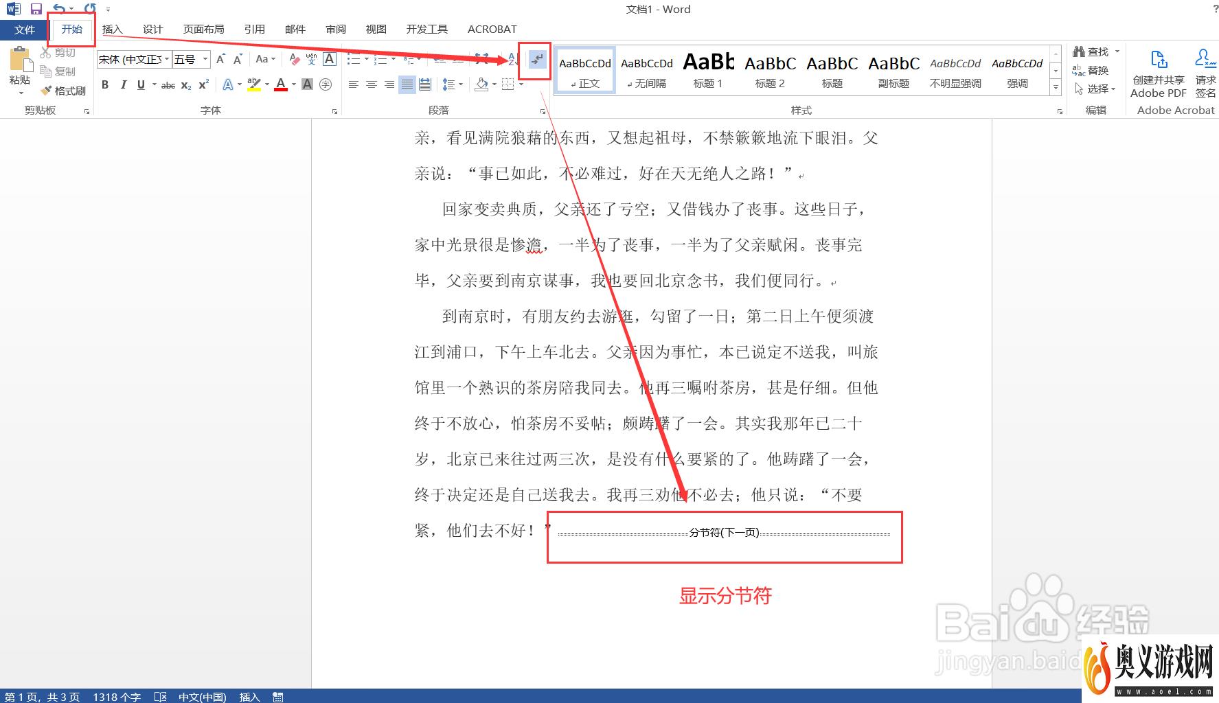Click the Grow Font icon
This screenshot has height=703, width=1219.
[220, 59]
